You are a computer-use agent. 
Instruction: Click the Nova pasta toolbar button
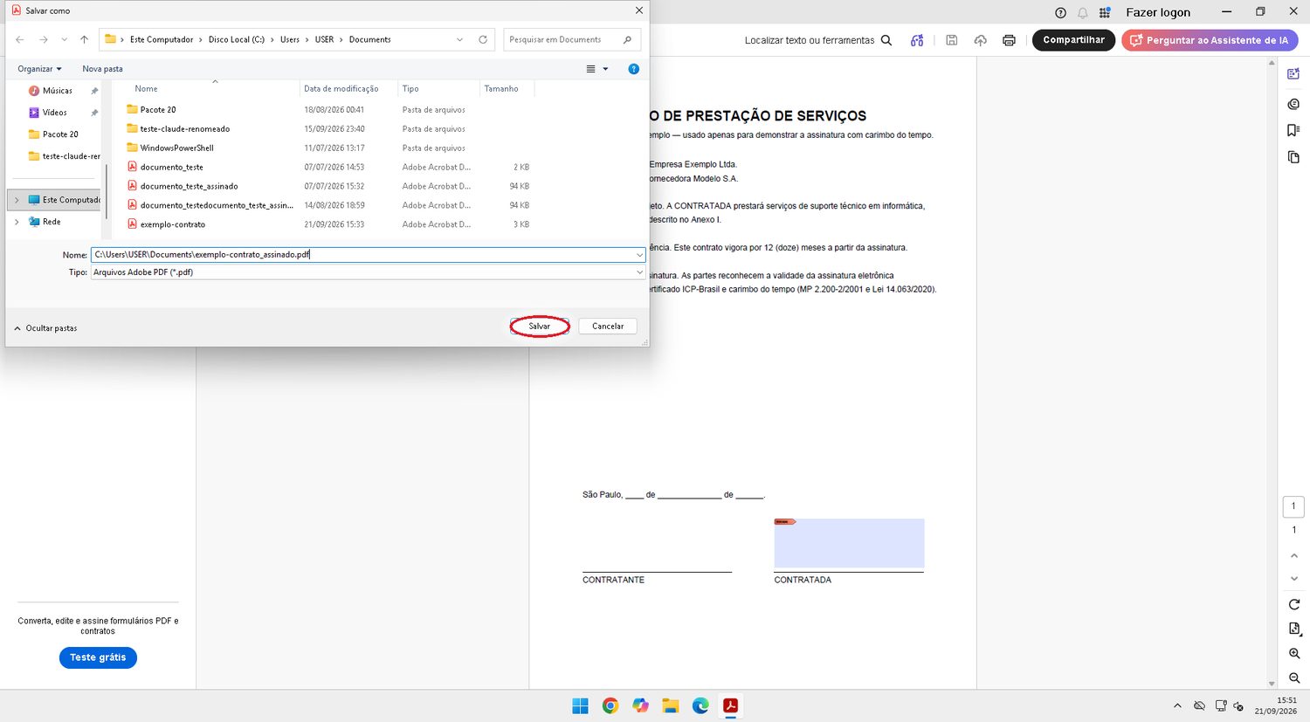click(x=102, y=69)
